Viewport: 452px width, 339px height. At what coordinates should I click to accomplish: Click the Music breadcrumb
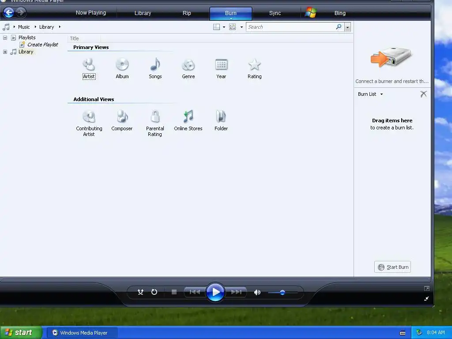point(24,27)
